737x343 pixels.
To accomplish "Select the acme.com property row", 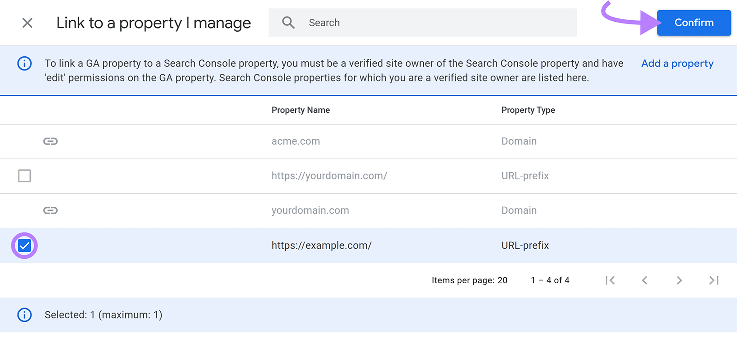I will [295, 141].
